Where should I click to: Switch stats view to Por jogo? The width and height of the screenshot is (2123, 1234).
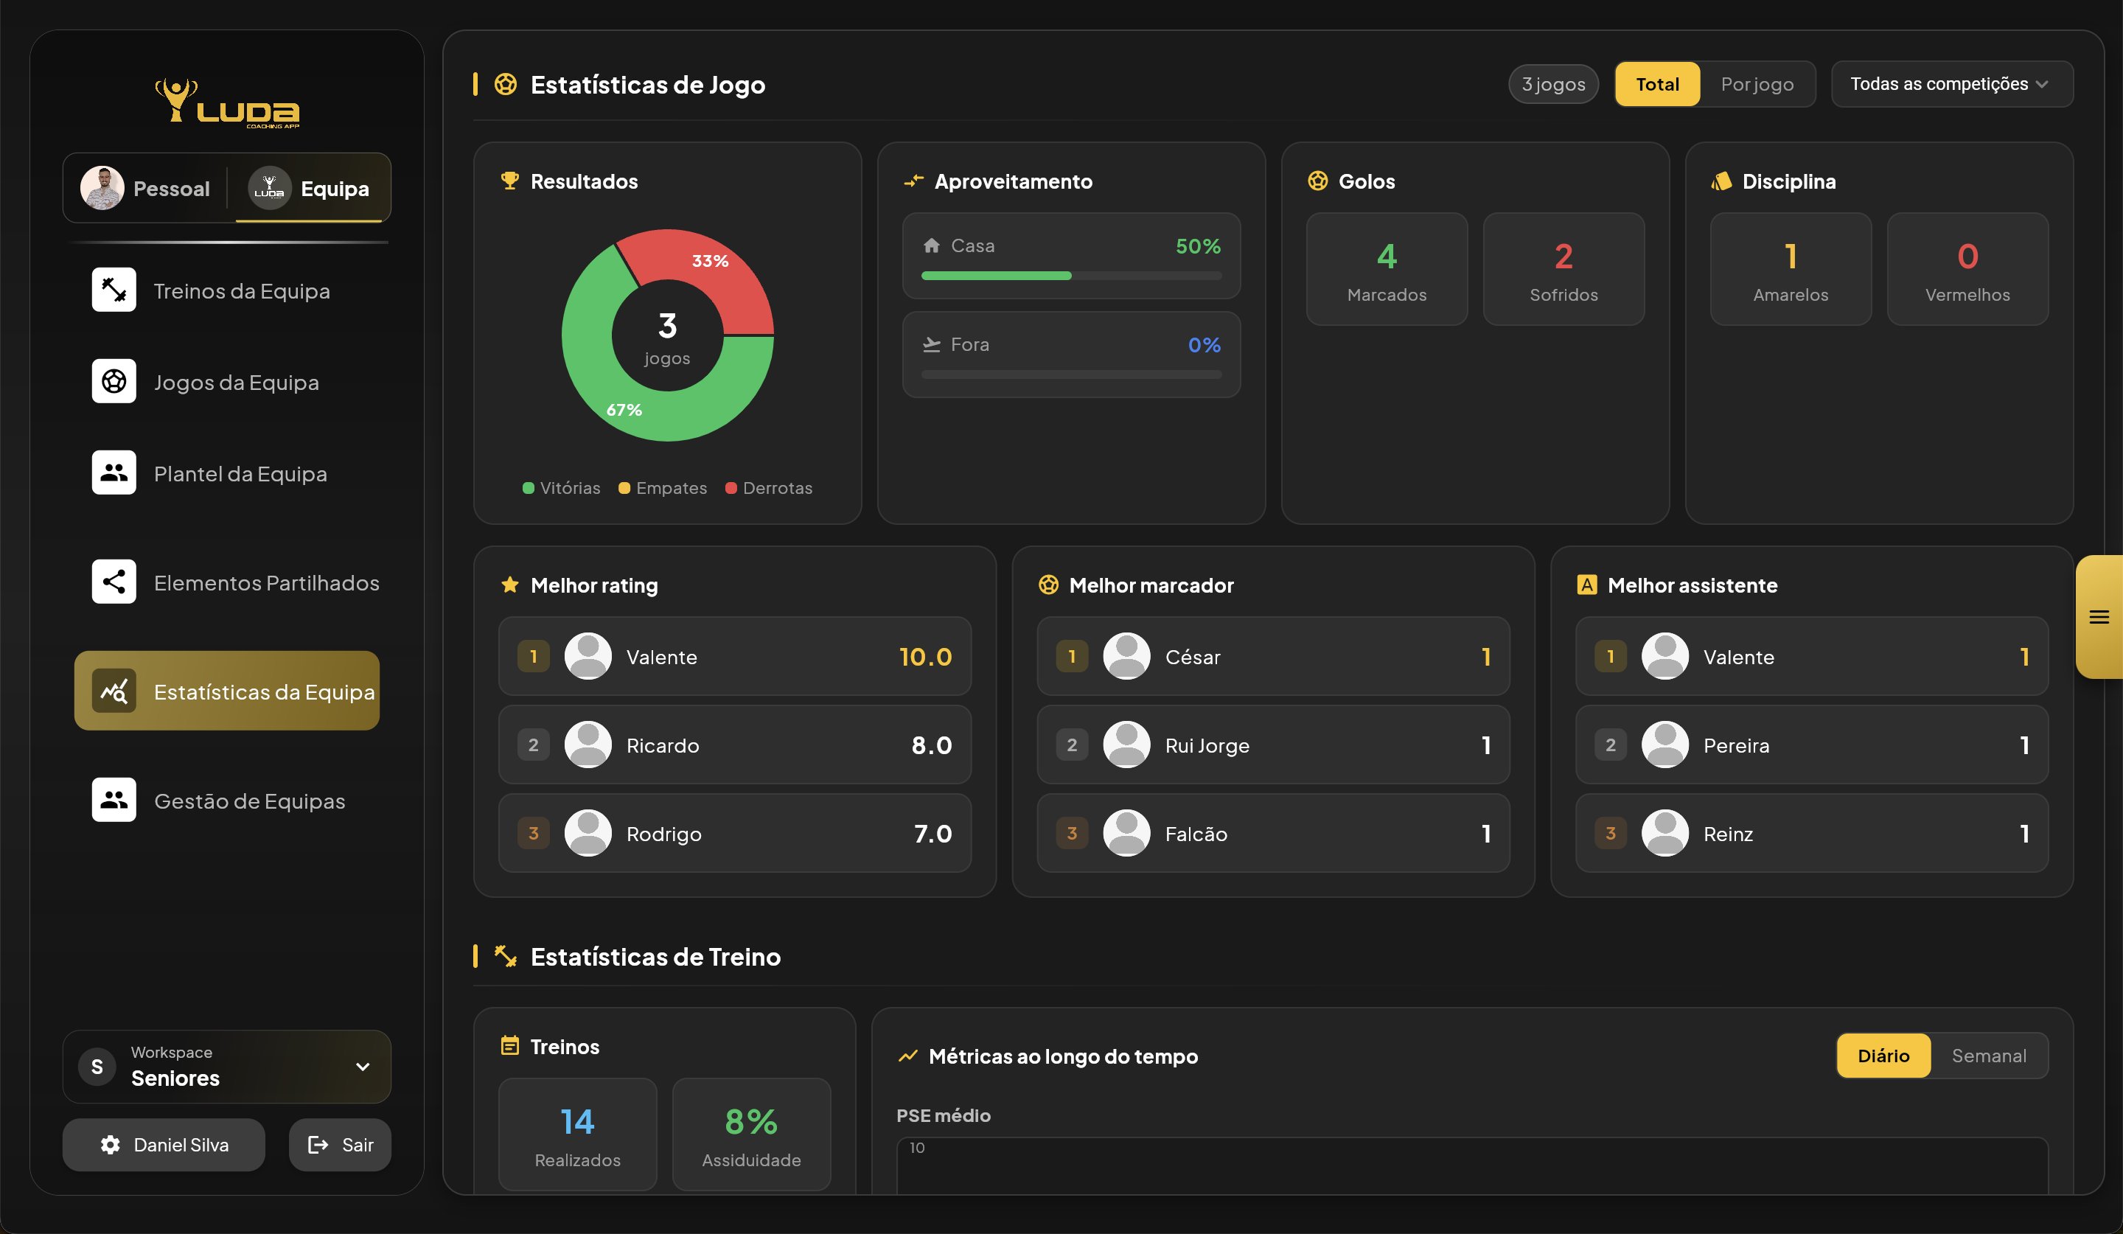[1757, 84]
